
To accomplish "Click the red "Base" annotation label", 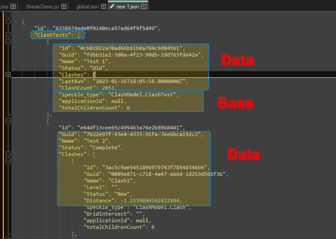I will [x=236, y=103].
